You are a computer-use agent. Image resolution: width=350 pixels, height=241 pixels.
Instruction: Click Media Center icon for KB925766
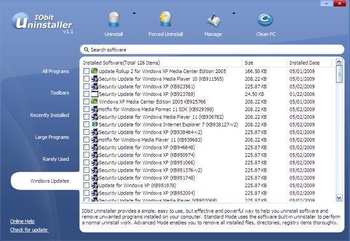[x=94, y=102]
